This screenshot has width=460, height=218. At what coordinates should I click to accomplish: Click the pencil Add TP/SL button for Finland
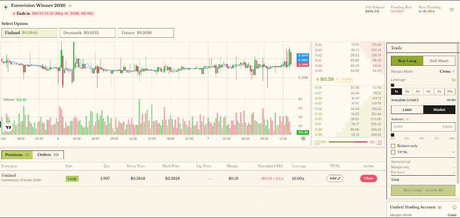point(335,178)
